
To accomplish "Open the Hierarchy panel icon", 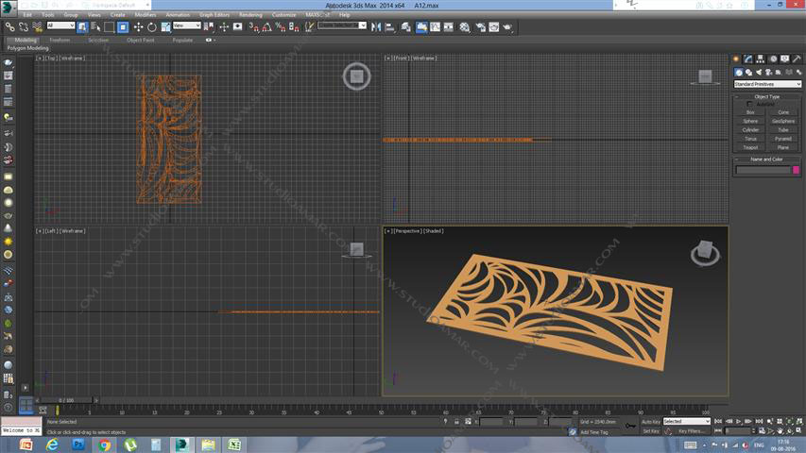I will pos(761,59).
